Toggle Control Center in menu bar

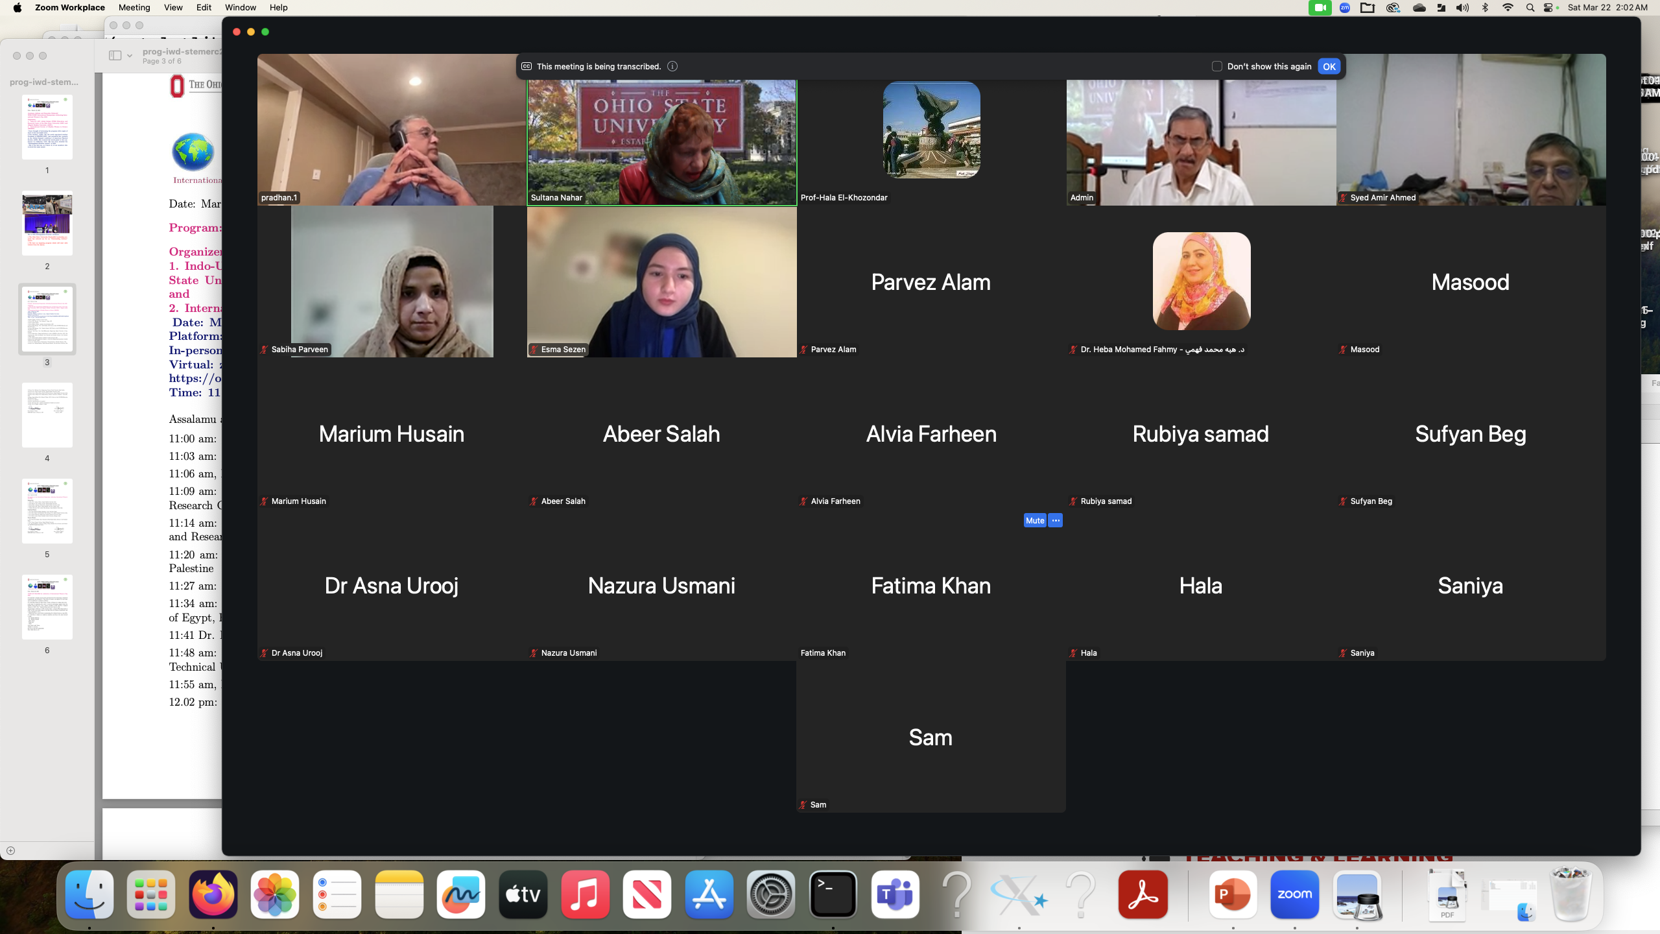(1549, 8)
